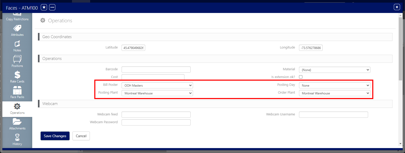Select the Operations sidebar tab

[x=17, y=109]
